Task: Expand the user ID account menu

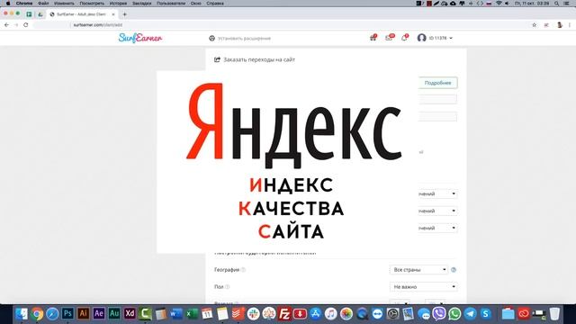Action: (x=435, y=38)
